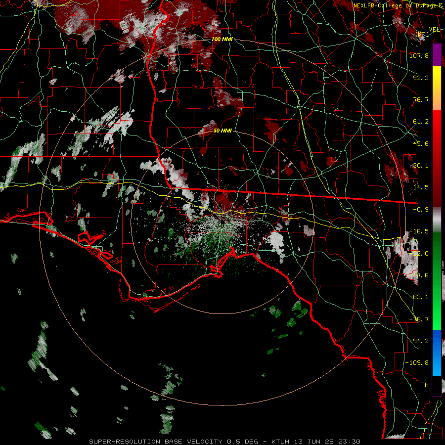The height and width of the screenshot is (445, 445).
Task: Click the -47.6 velocity scale value
Action: 419,275
